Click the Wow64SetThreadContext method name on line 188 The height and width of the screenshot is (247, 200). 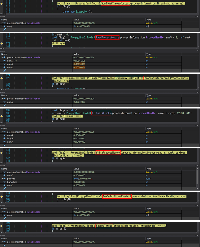117,196
